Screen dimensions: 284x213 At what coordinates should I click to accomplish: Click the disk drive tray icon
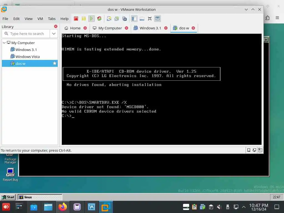tap(186, 207)
